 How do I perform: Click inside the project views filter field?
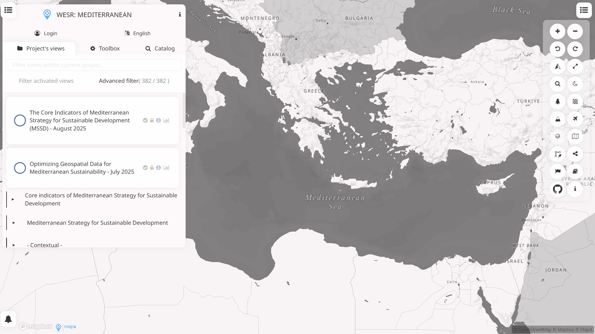[x=94, y=65]
